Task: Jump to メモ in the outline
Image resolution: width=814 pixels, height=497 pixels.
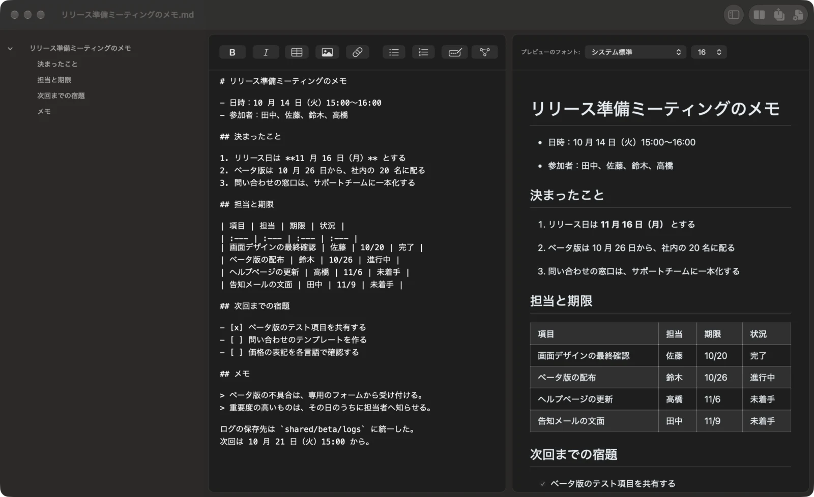Action: (44, 111)
